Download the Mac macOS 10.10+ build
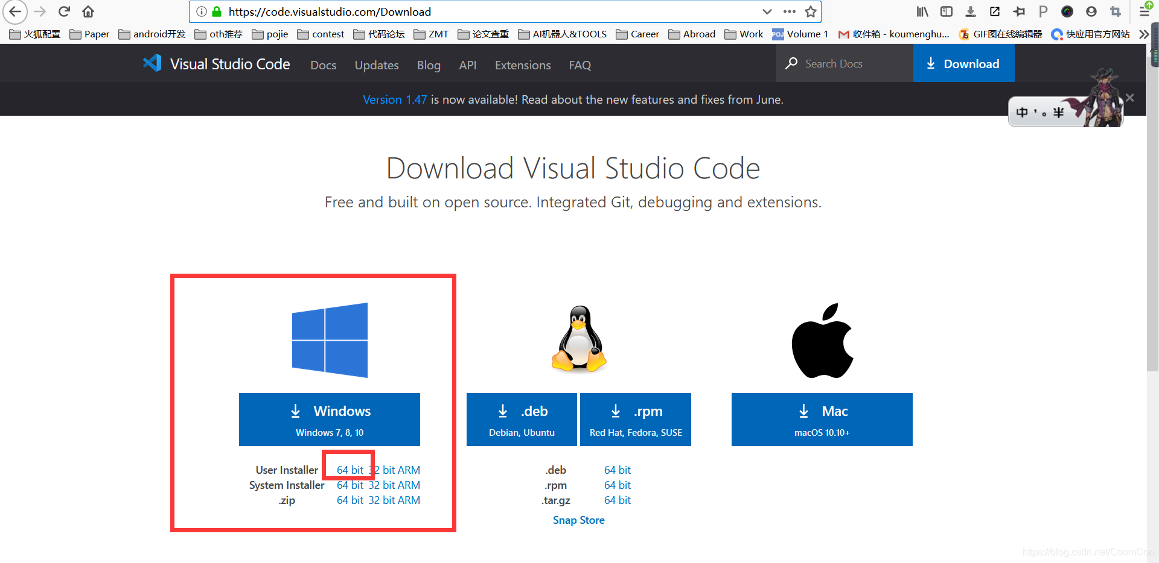 [x=822, y=420]
